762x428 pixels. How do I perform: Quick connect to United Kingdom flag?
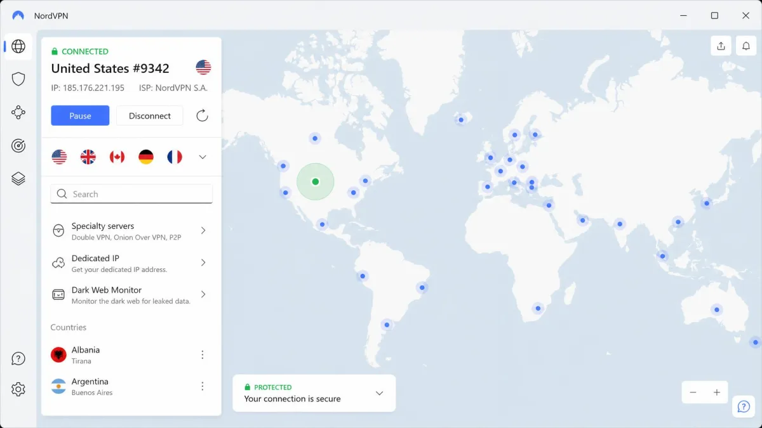88,157
